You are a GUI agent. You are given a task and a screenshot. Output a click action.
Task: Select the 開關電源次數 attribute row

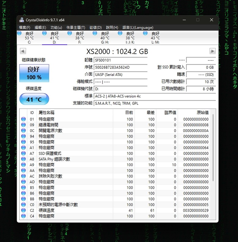pos(115,130)
